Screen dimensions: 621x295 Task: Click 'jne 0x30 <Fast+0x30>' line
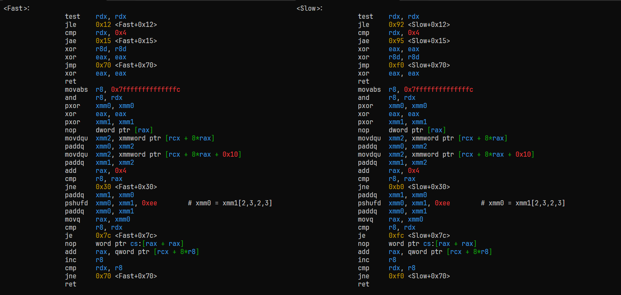pyautogui.click(x=111, y=187)
